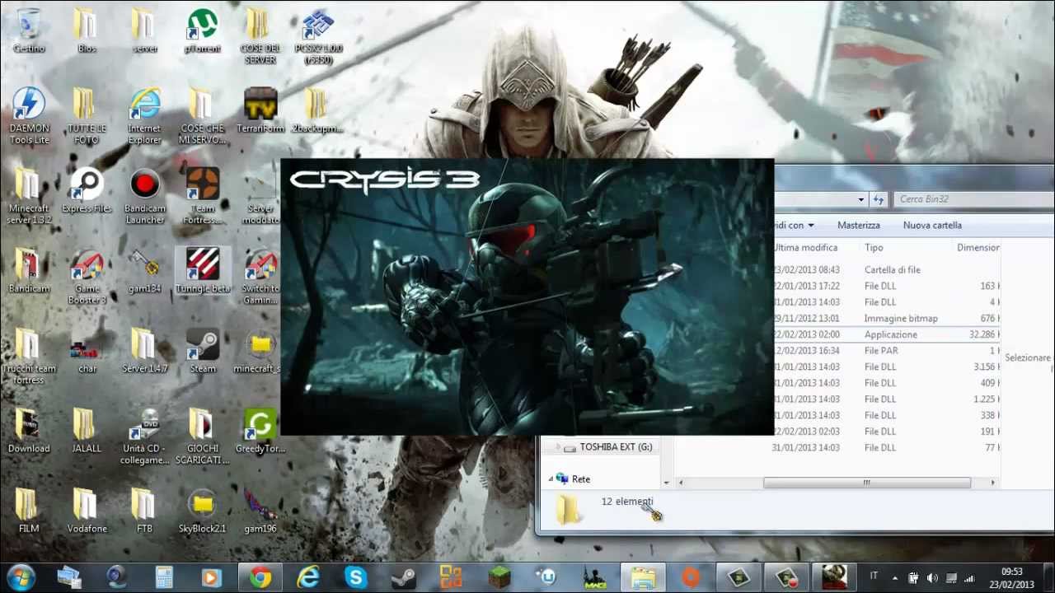Select the Applicazione row dated 22/02/2013 02:00
Viewport: 1055px width, 593px height.
886,334
